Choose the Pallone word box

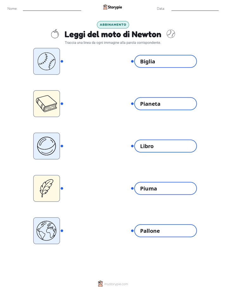pos(166,231)
